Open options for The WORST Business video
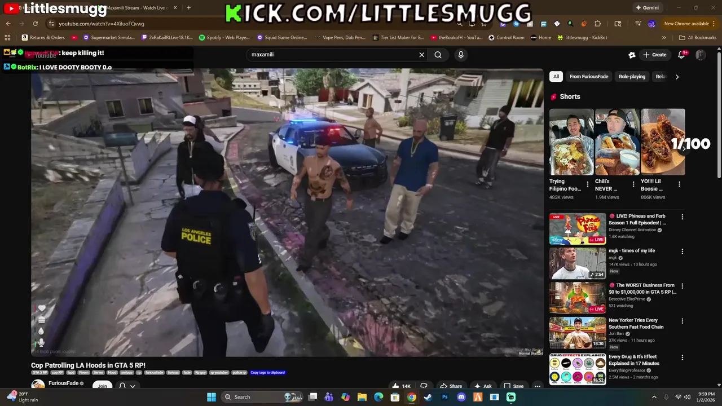This screenshot has width=722, height=406. coord(682,286)
